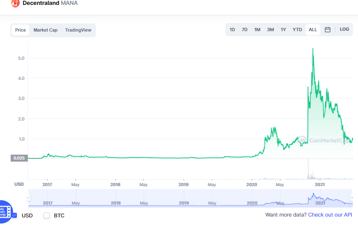Click the Decentraland MANA title text
Viewport: 358px width, 226px height.
[50, 3]
